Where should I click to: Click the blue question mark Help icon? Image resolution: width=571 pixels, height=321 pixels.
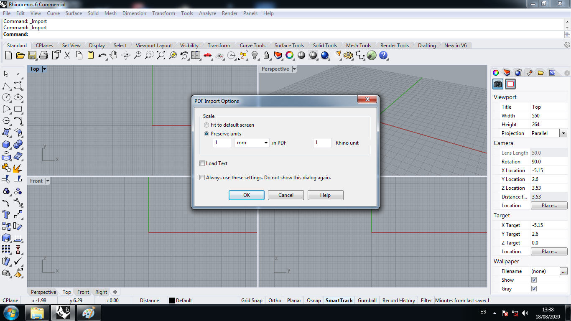click(383, 55)
